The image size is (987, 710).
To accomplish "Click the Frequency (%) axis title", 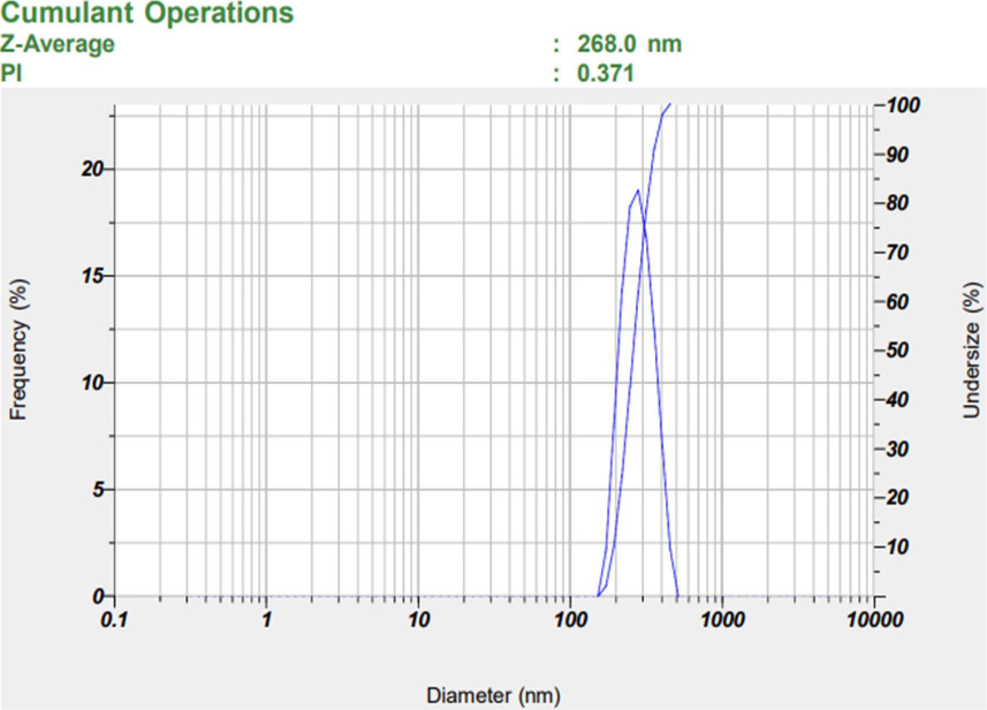I will 19,350.
